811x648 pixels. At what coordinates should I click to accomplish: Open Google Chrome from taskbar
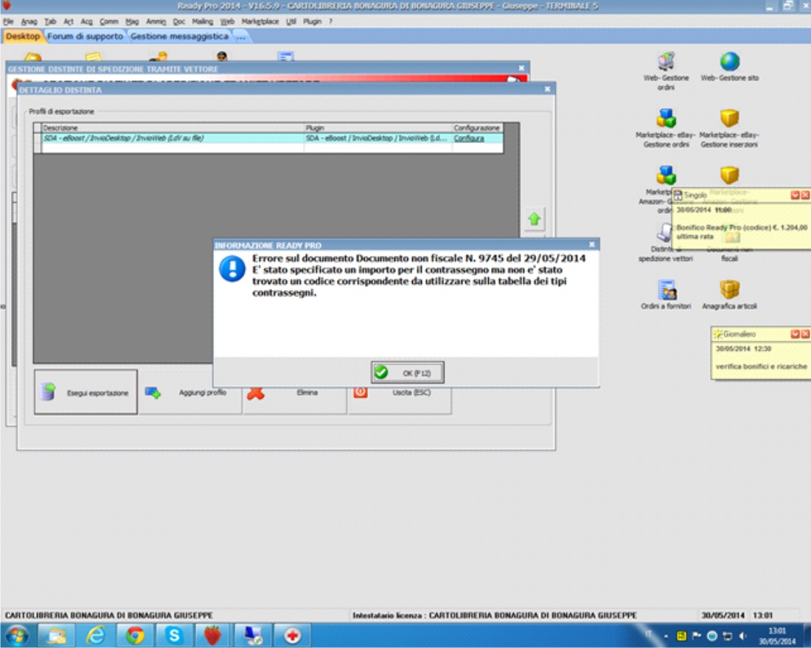click(135, 635)
